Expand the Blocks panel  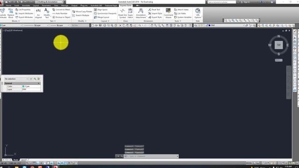15,21
